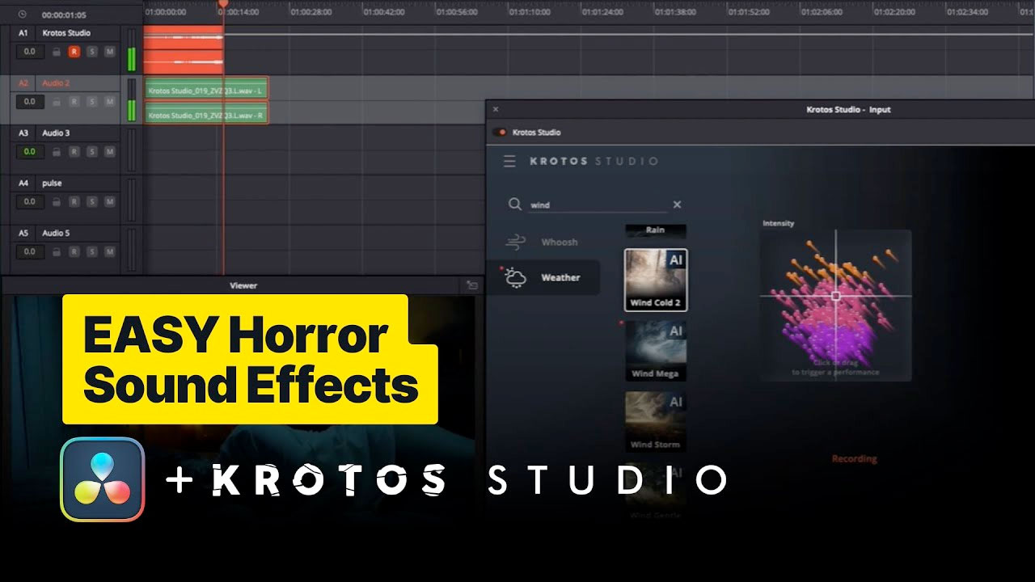Screen dimensions: 1035x582
Task: Click ruler time 01:00:28:00
Action: pos(311,12)
